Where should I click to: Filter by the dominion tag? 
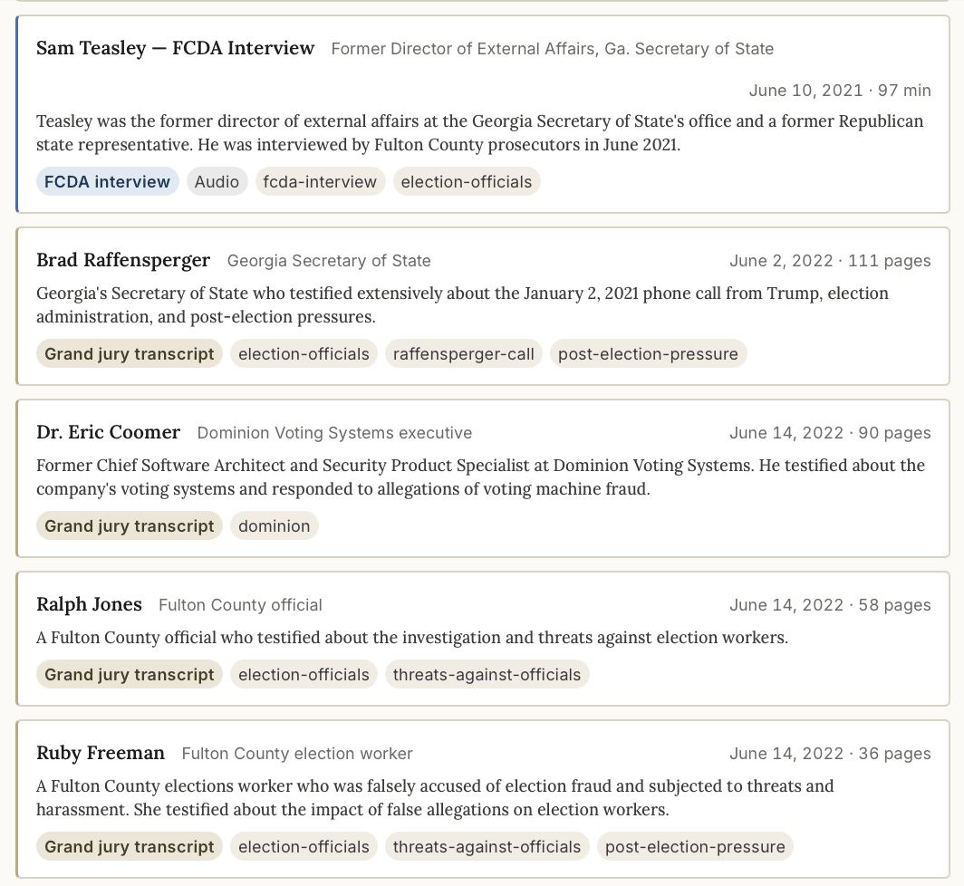coord(275,526)
